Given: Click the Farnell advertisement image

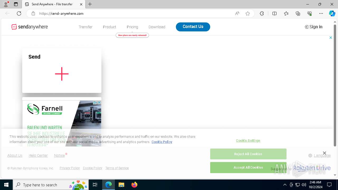Looking at the screenshot, I should [x=62, y=123].
